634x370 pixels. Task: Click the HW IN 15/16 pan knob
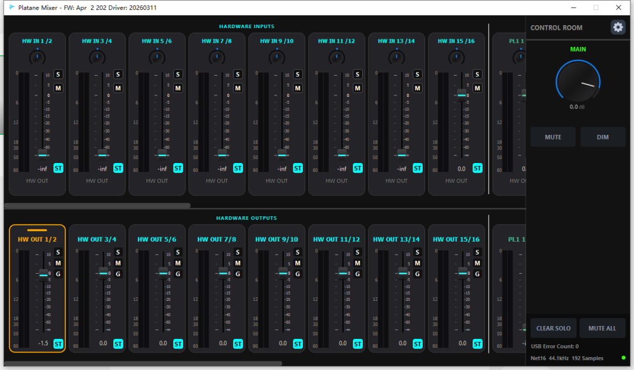(x=456, y=57)
